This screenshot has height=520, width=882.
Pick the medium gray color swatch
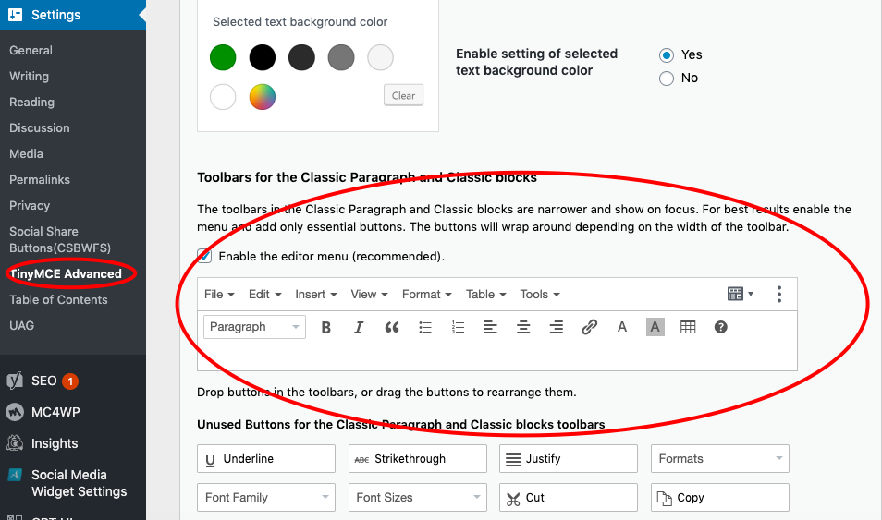click(x=341, y=57)
